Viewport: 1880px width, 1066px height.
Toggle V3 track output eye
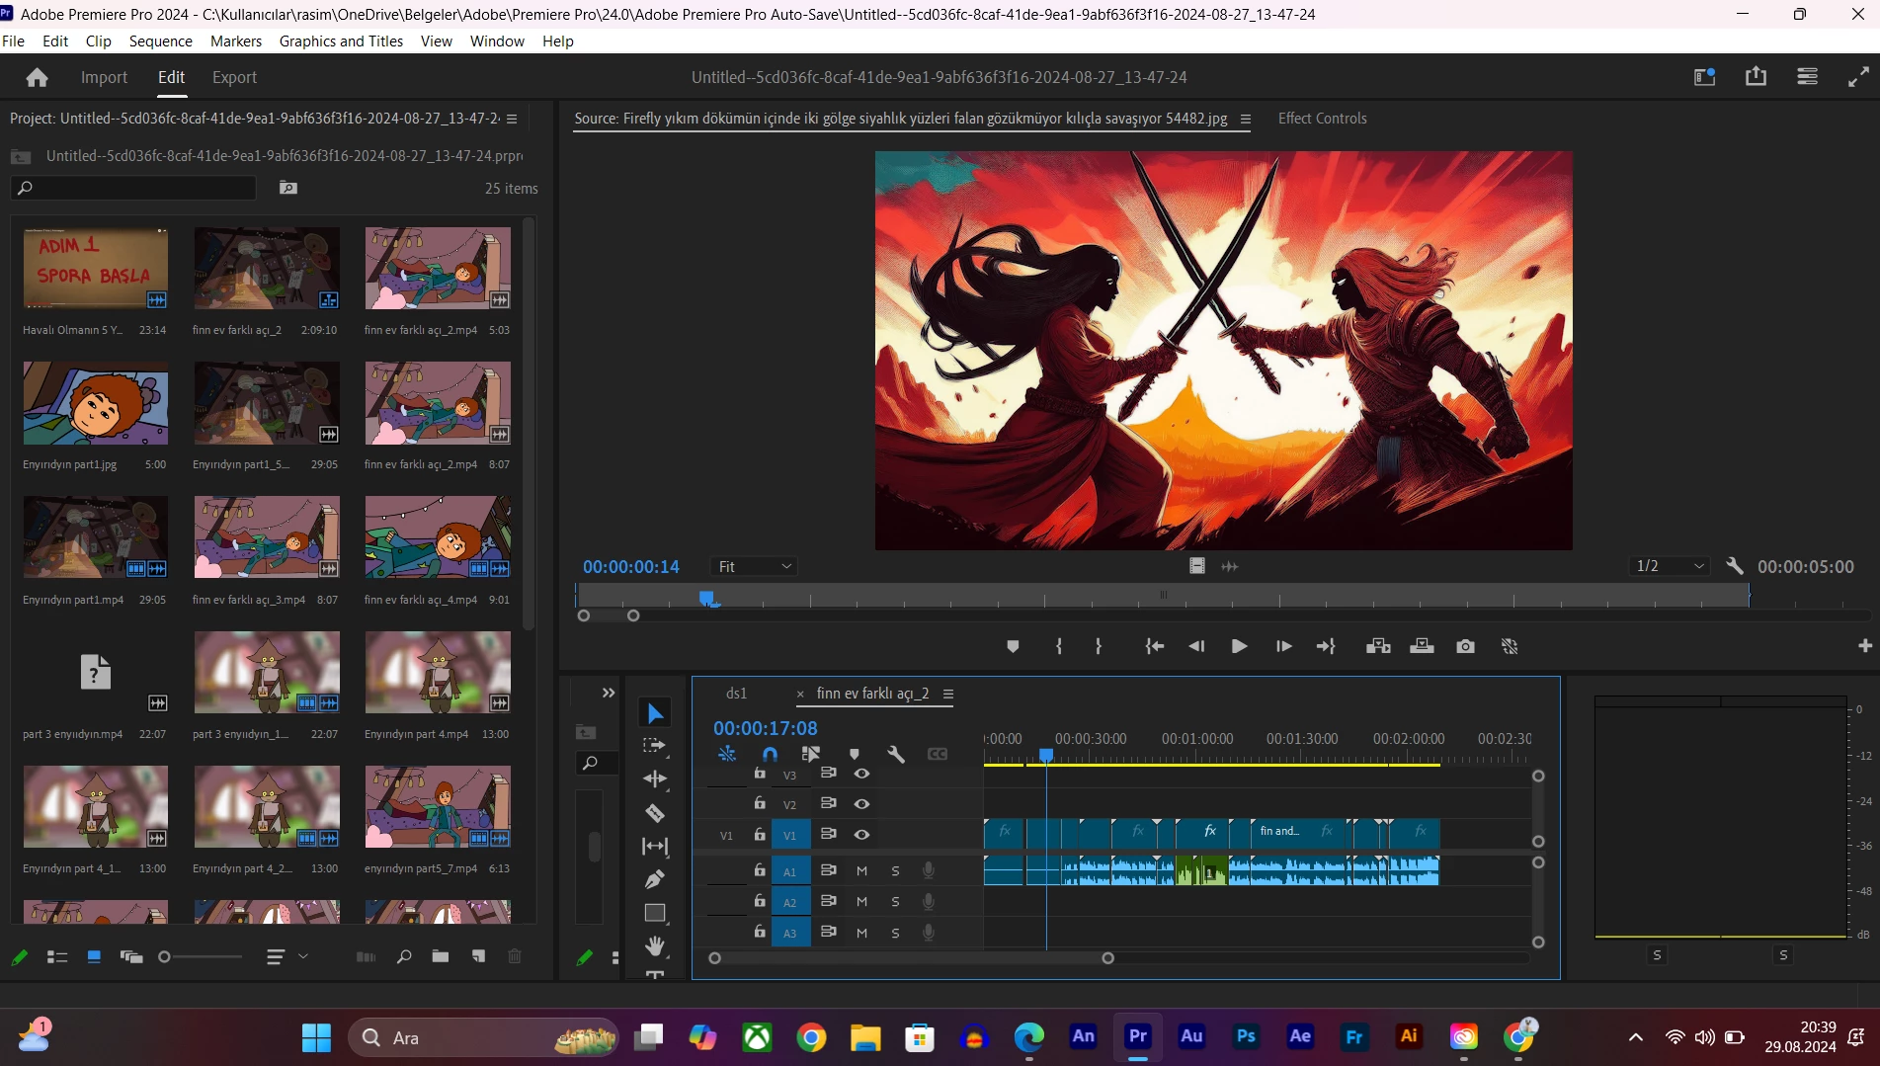point(861,774)
